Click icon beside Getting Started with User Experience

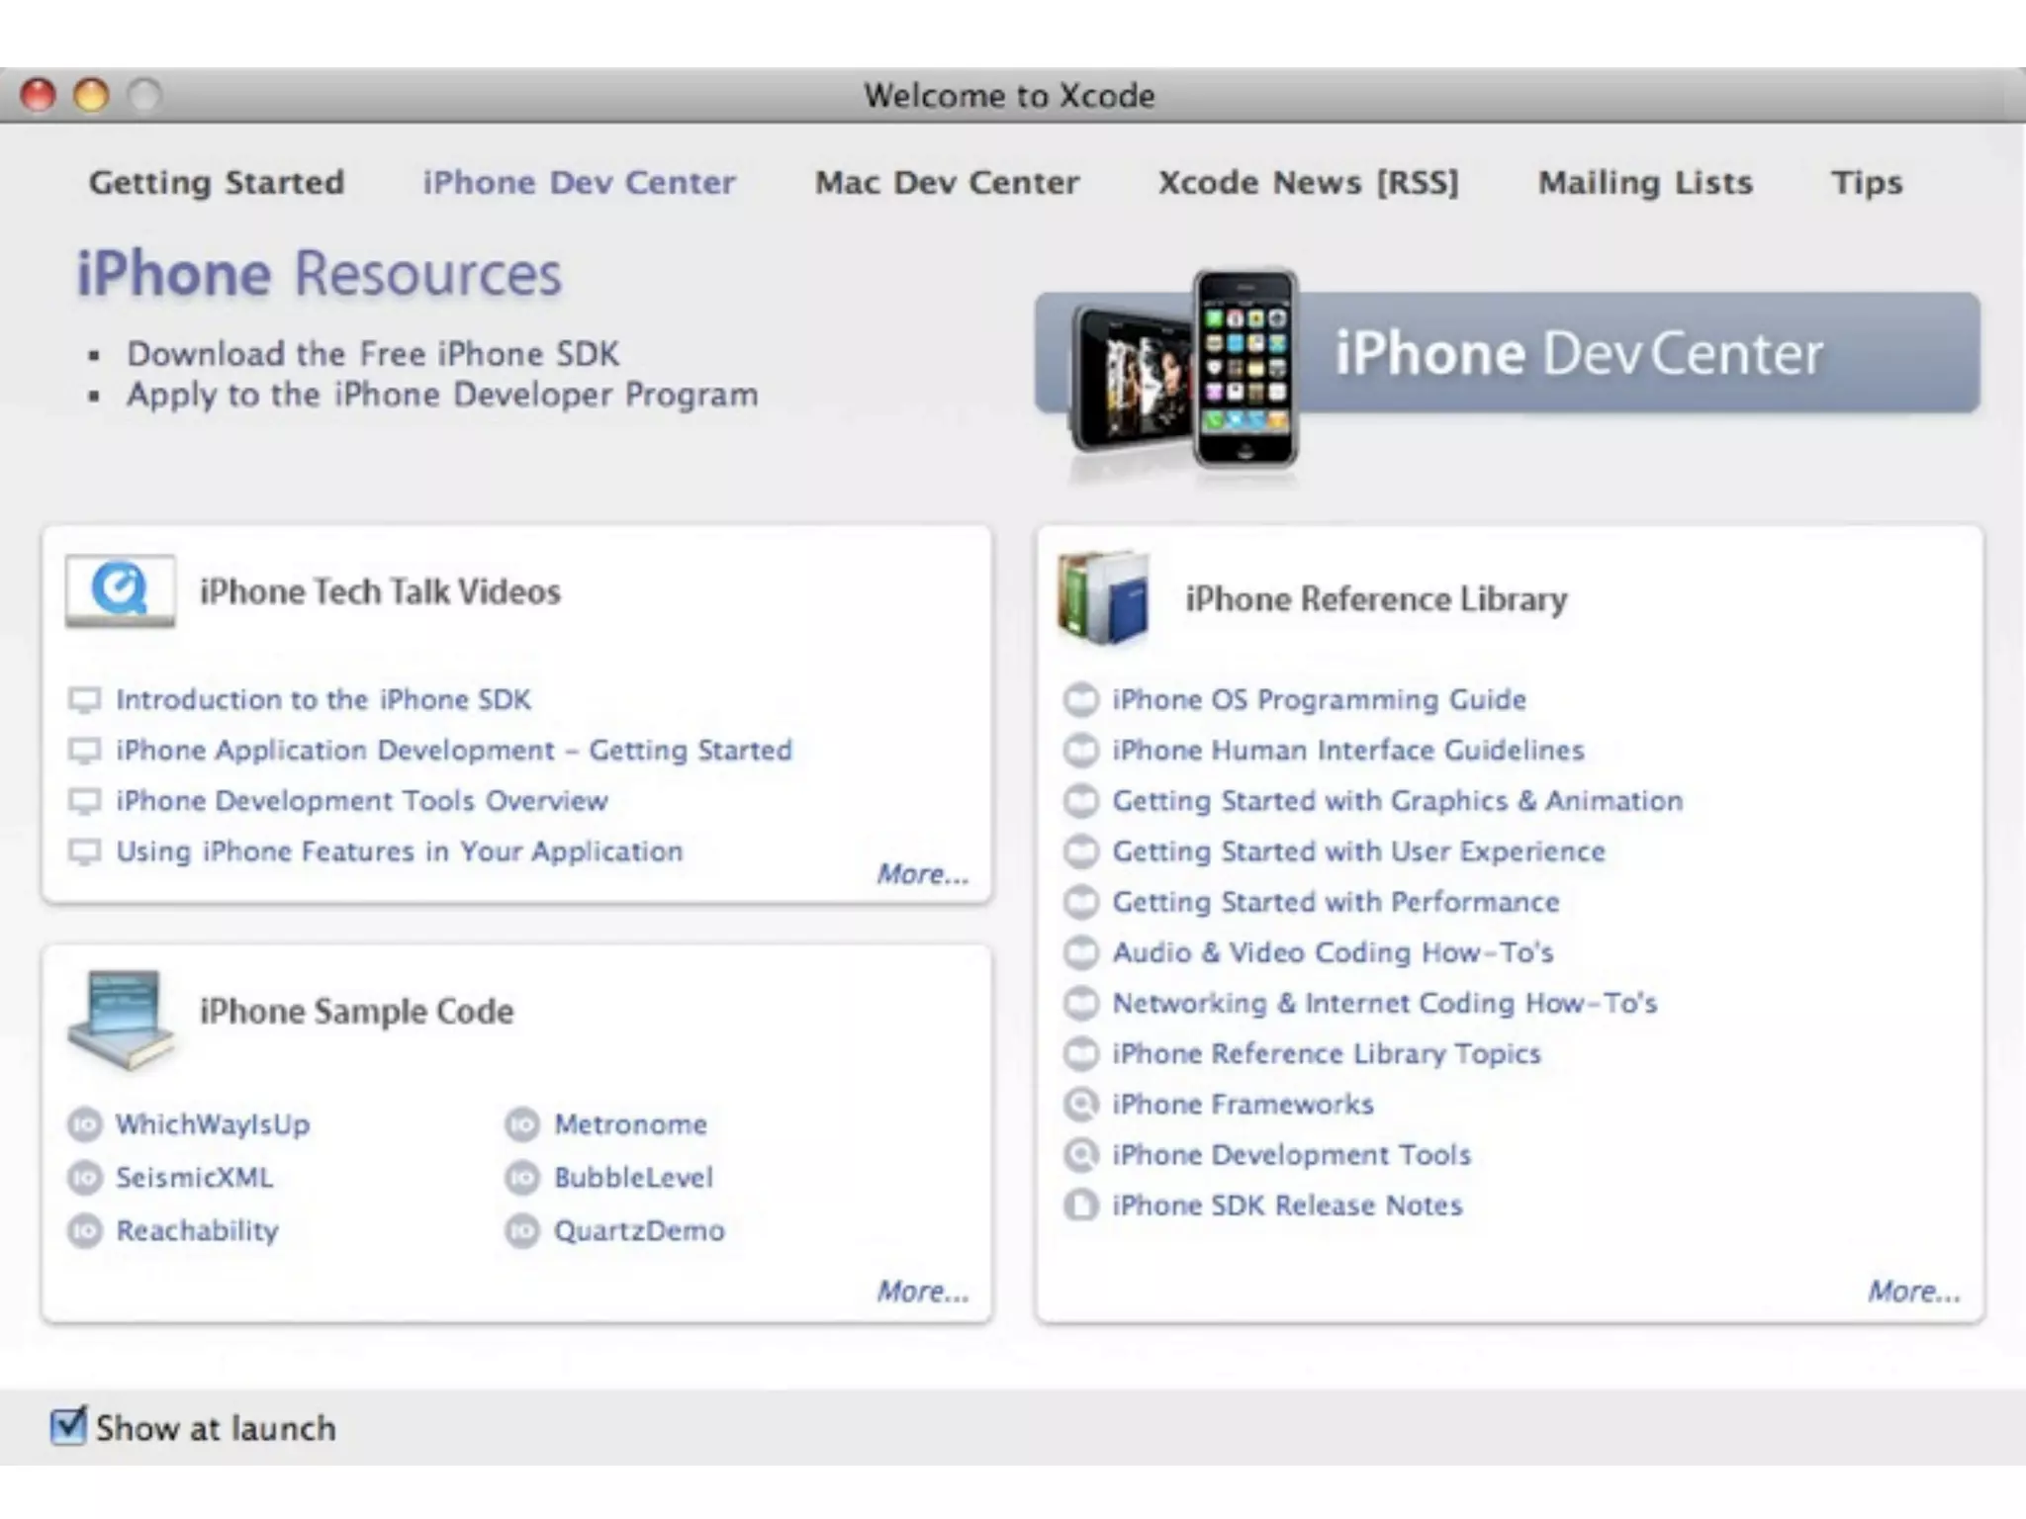click(1081, 850)
